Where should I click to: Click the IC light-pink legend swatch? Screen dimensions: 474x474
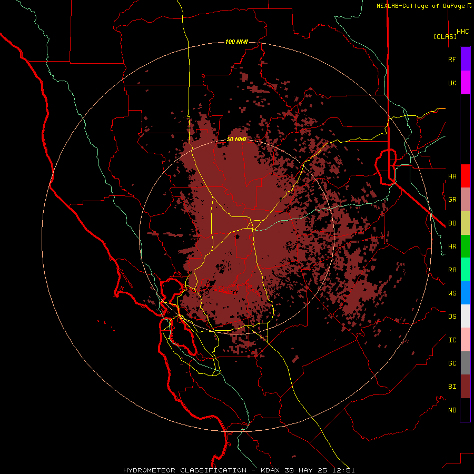coord(465,340)
